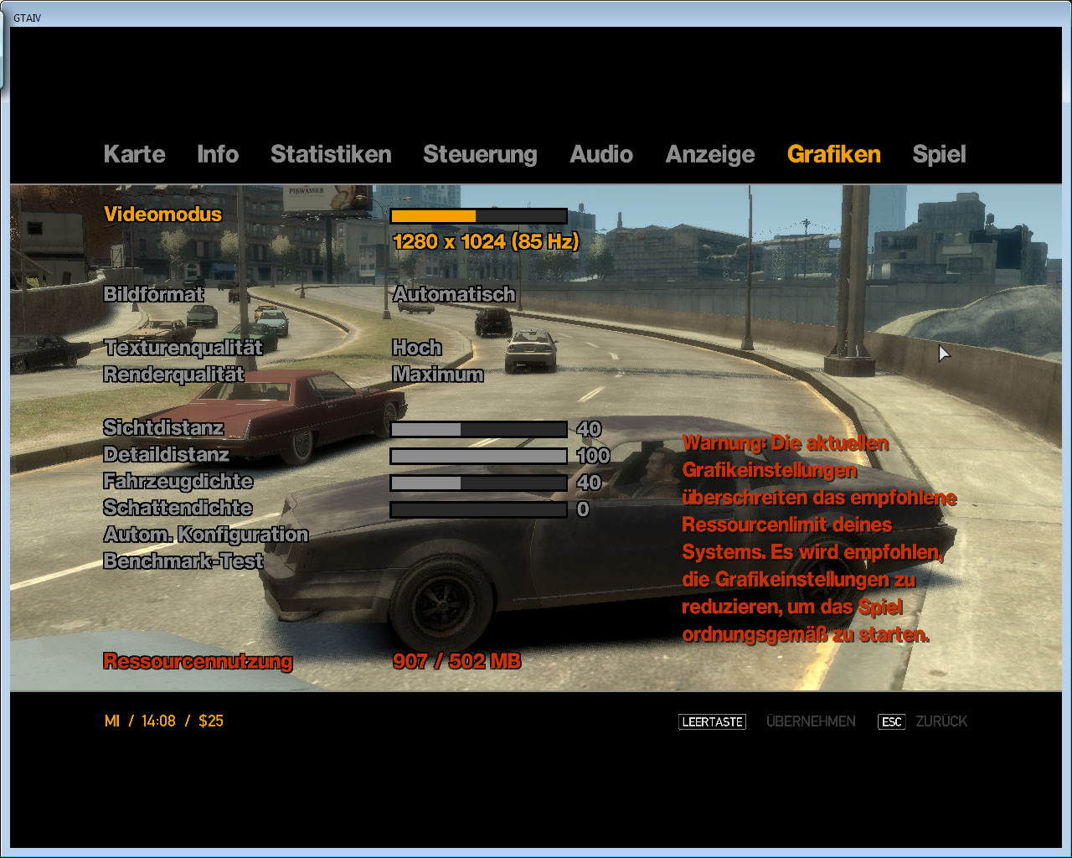Change the Automatisch Bildformat value
1072x858 pixels.
point(454,294)
